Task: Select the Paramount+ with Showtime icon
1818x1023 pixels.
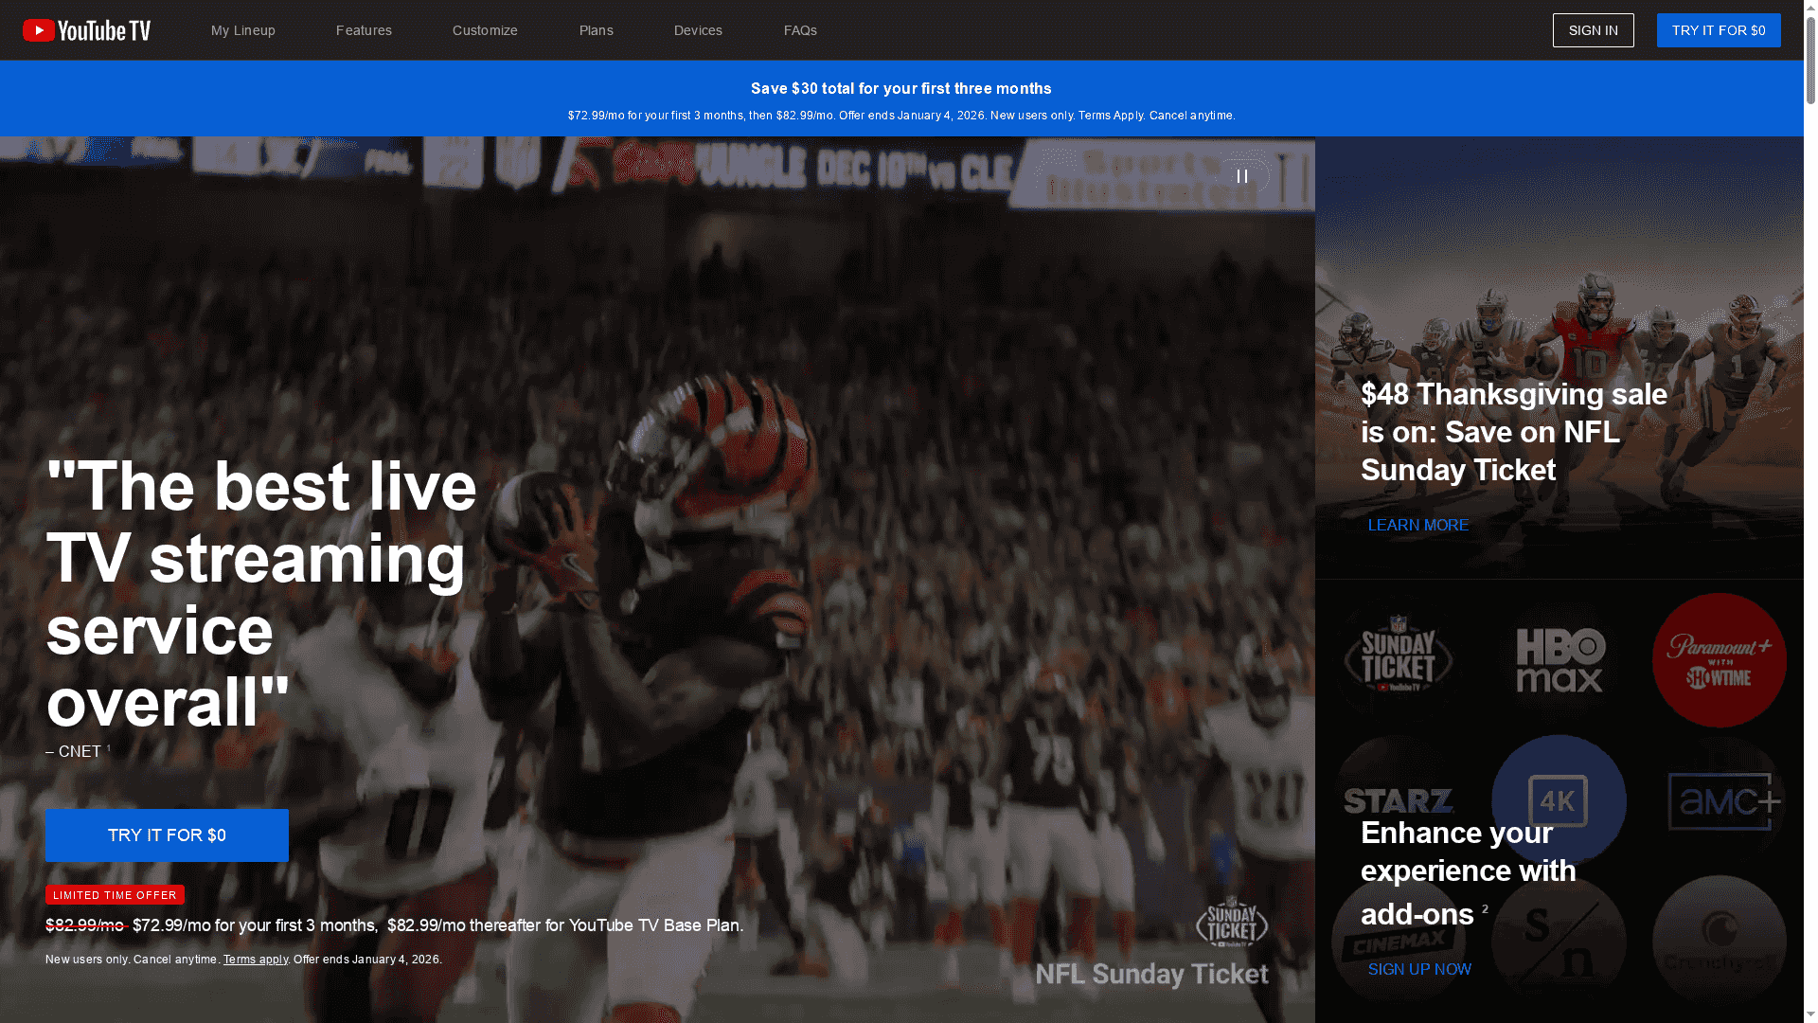Action: (1719, 660)
